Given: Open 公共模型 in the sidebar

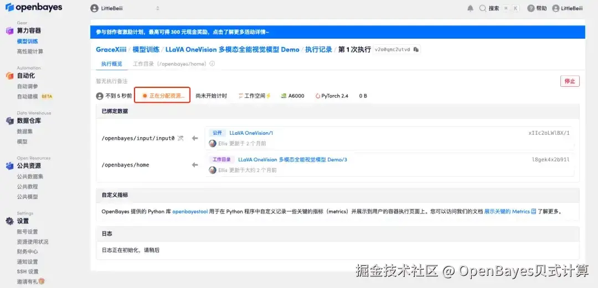Looking at the screenshot, I should pos(28,197).
